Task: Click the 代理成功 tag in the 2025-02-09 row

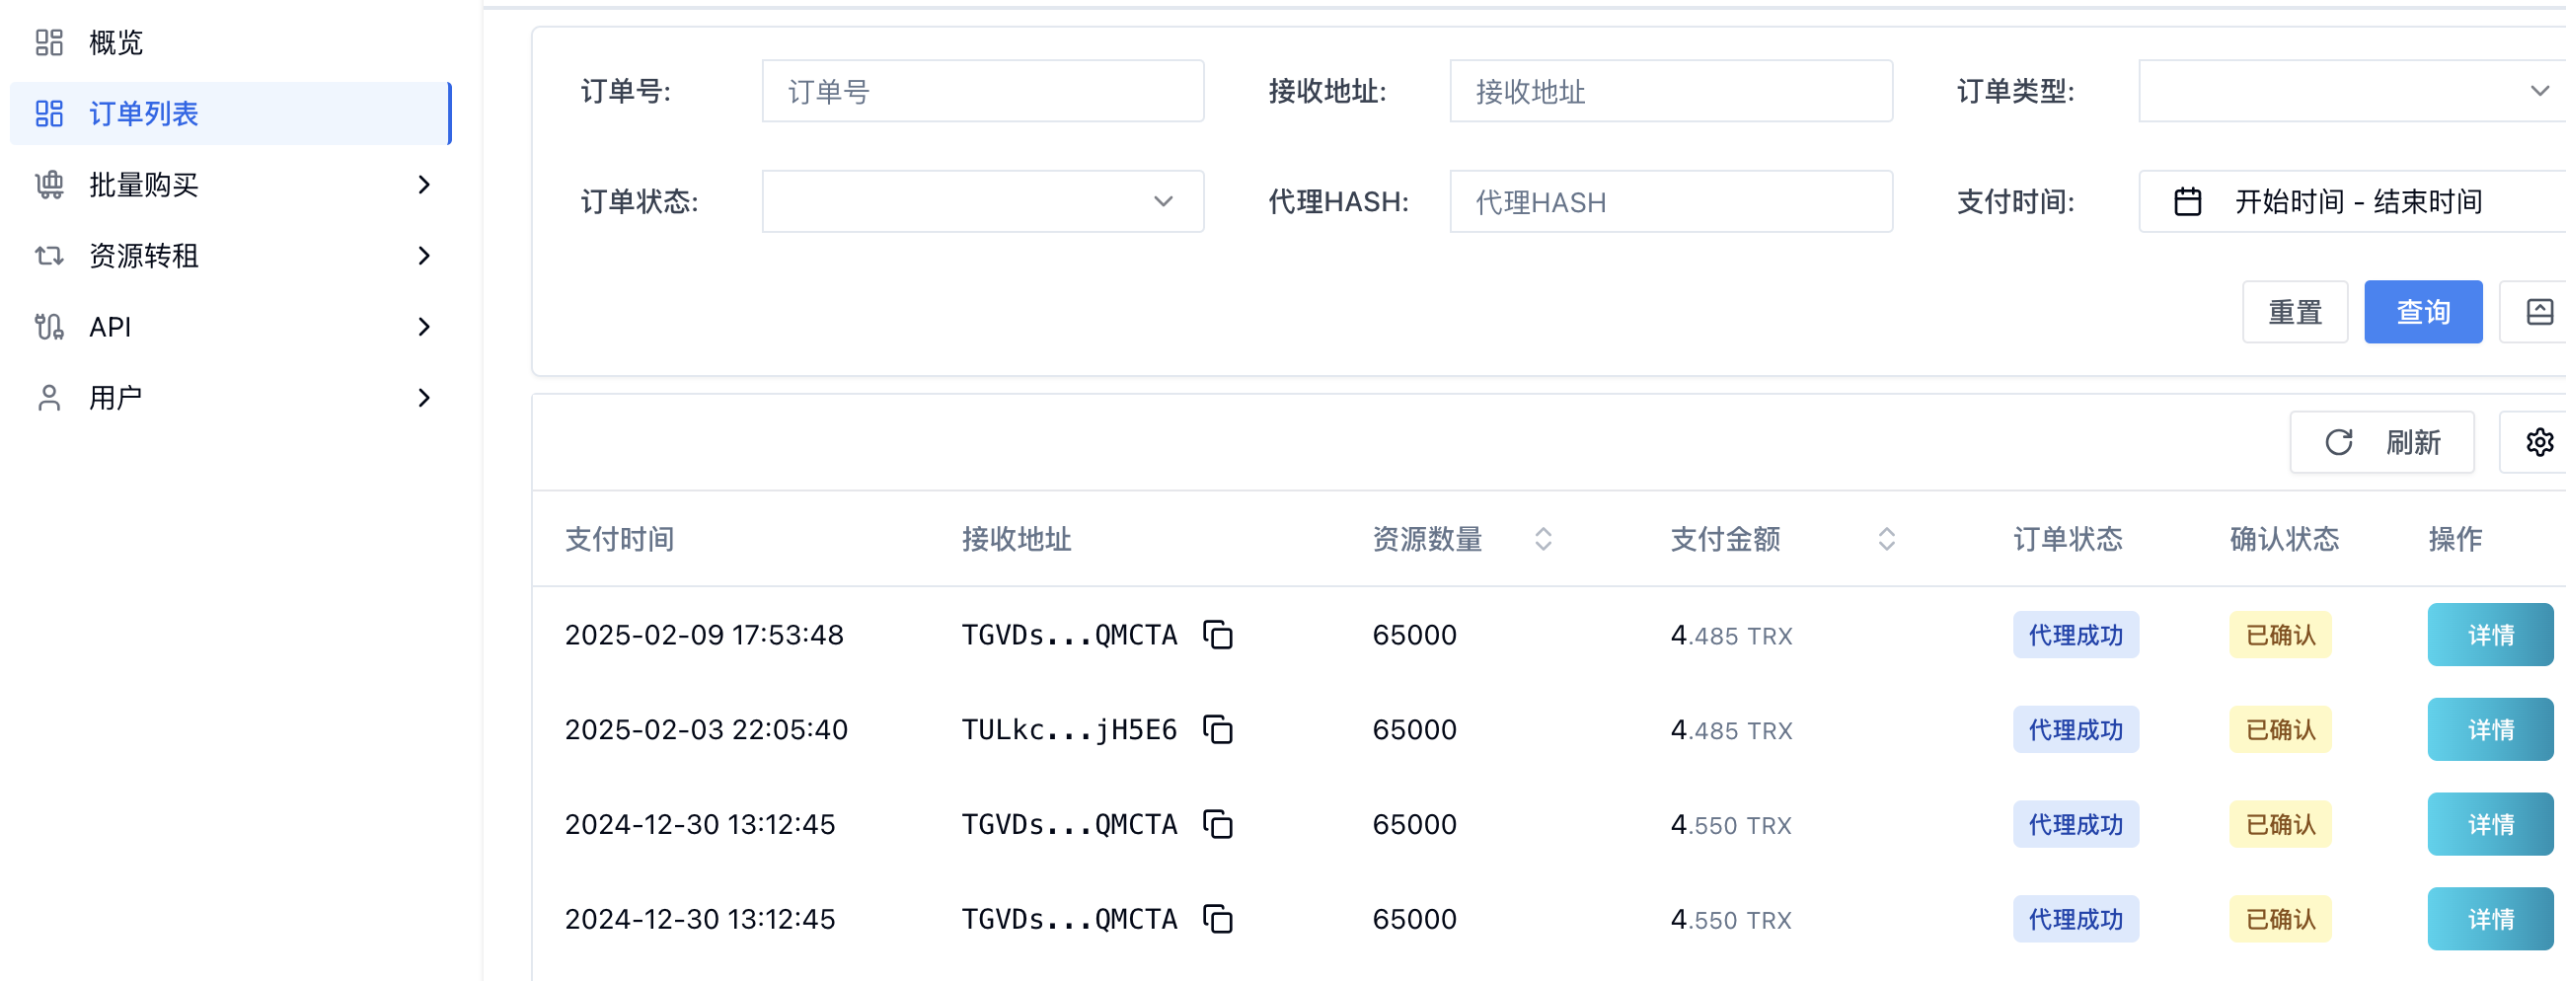Action: pyautogui.click(x=2075, y=635)
